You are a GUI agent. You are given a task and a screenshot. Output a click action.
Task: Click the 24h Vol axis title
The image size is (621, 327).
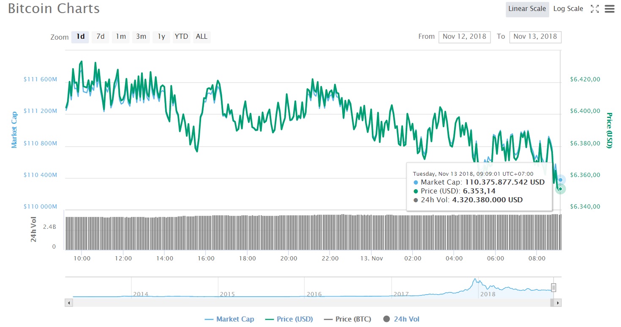33,230
